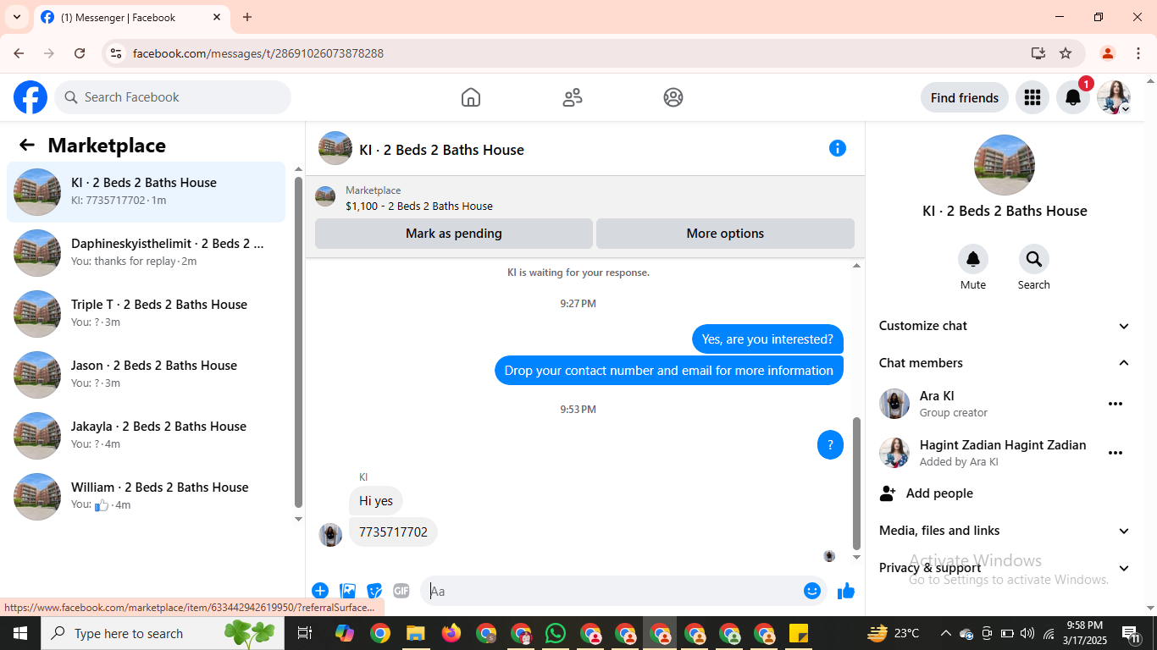Image resolution: width=1157 pixels, height=650 pixels.
Task: Open the Triple T conversation
Action: click(146, 313)
